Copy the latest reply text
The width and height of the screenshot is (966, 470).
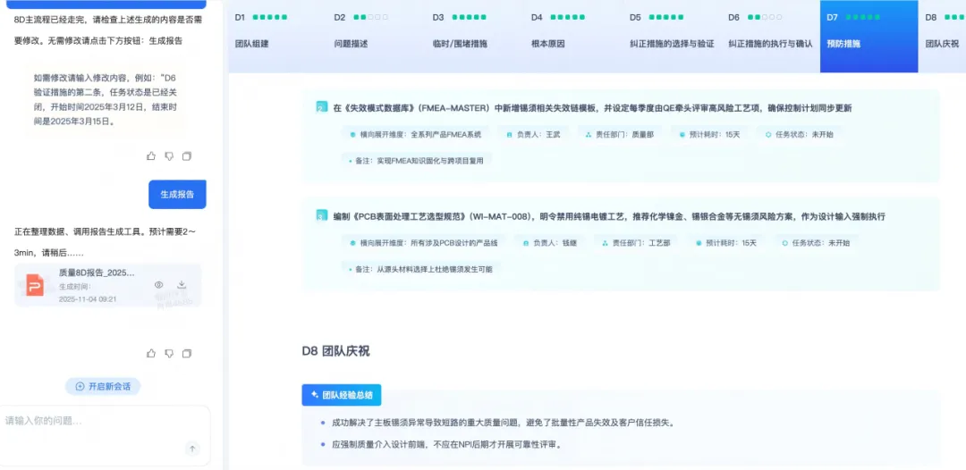187,354
